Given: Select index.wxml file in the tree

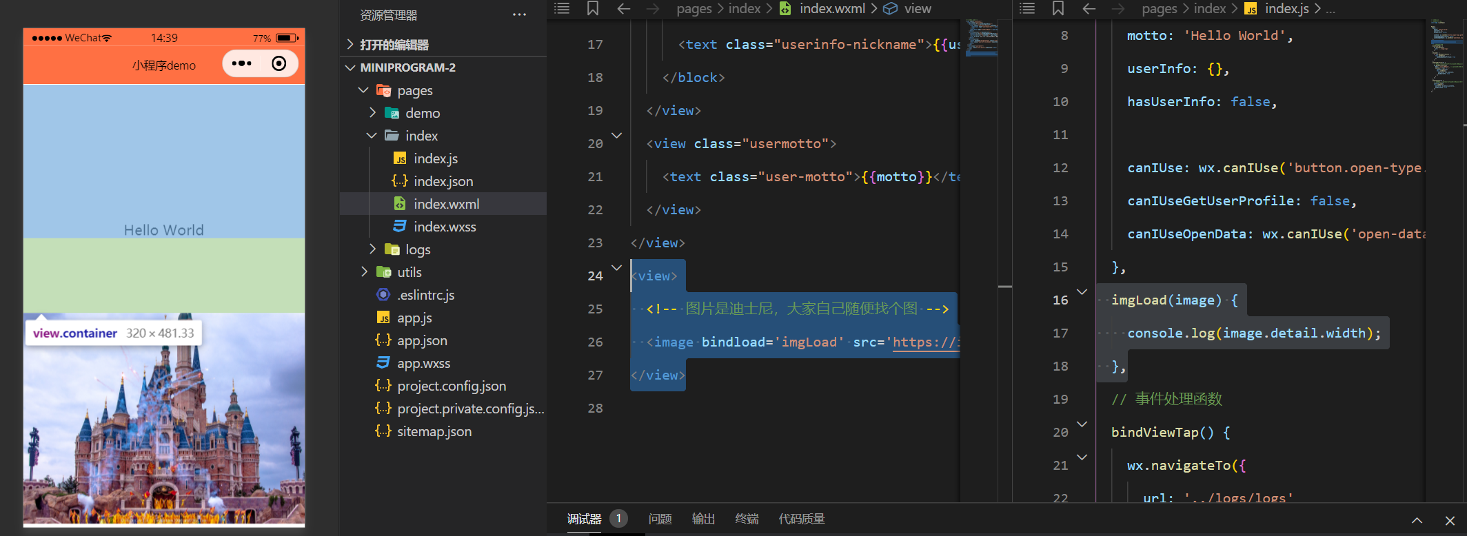Looking at the screenshot, I should coord(443,204).
